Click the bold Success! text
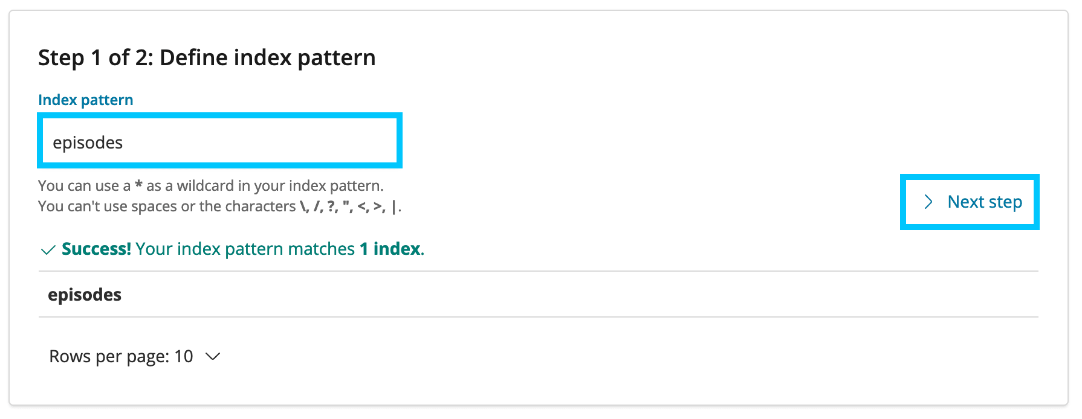This screenshot has height=419, width=1082. pos(96,249)
